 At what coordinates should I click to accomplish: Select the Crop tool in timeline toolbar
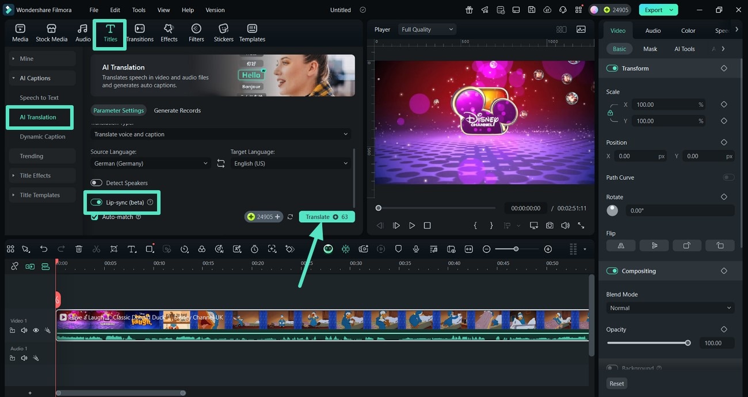[x=114, y=249]
